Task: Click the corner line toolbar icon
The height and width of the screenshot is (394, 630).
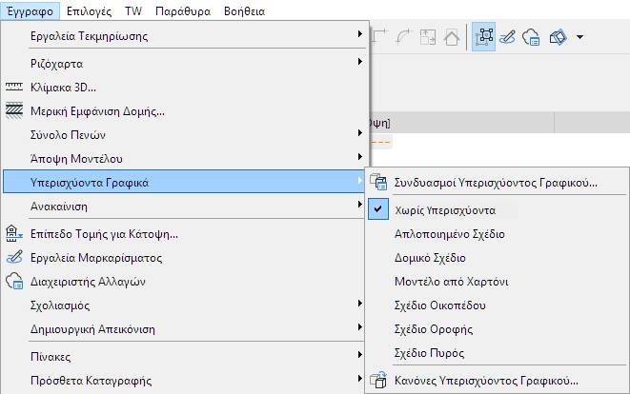Action: (x=379, y=37)
